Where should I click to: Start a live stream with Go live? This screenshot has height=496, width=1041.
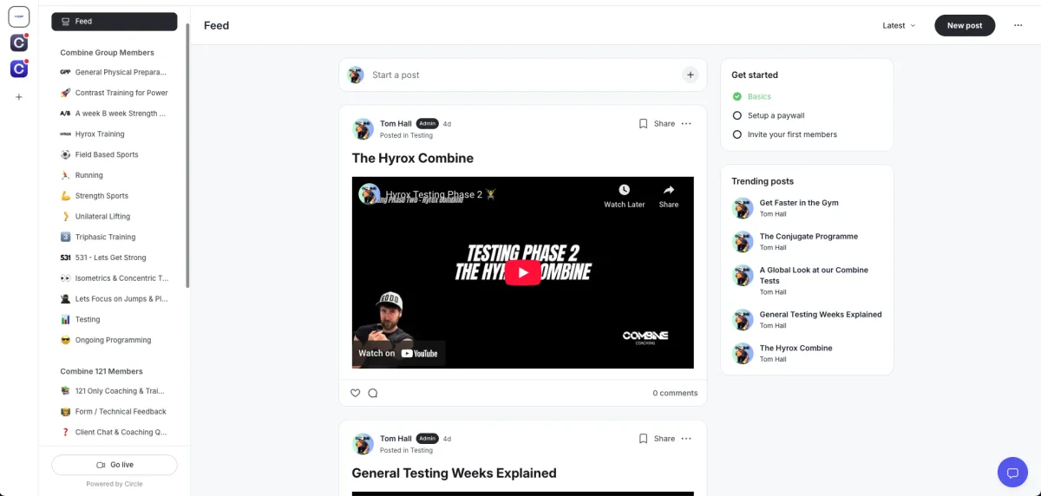[115, 465]
